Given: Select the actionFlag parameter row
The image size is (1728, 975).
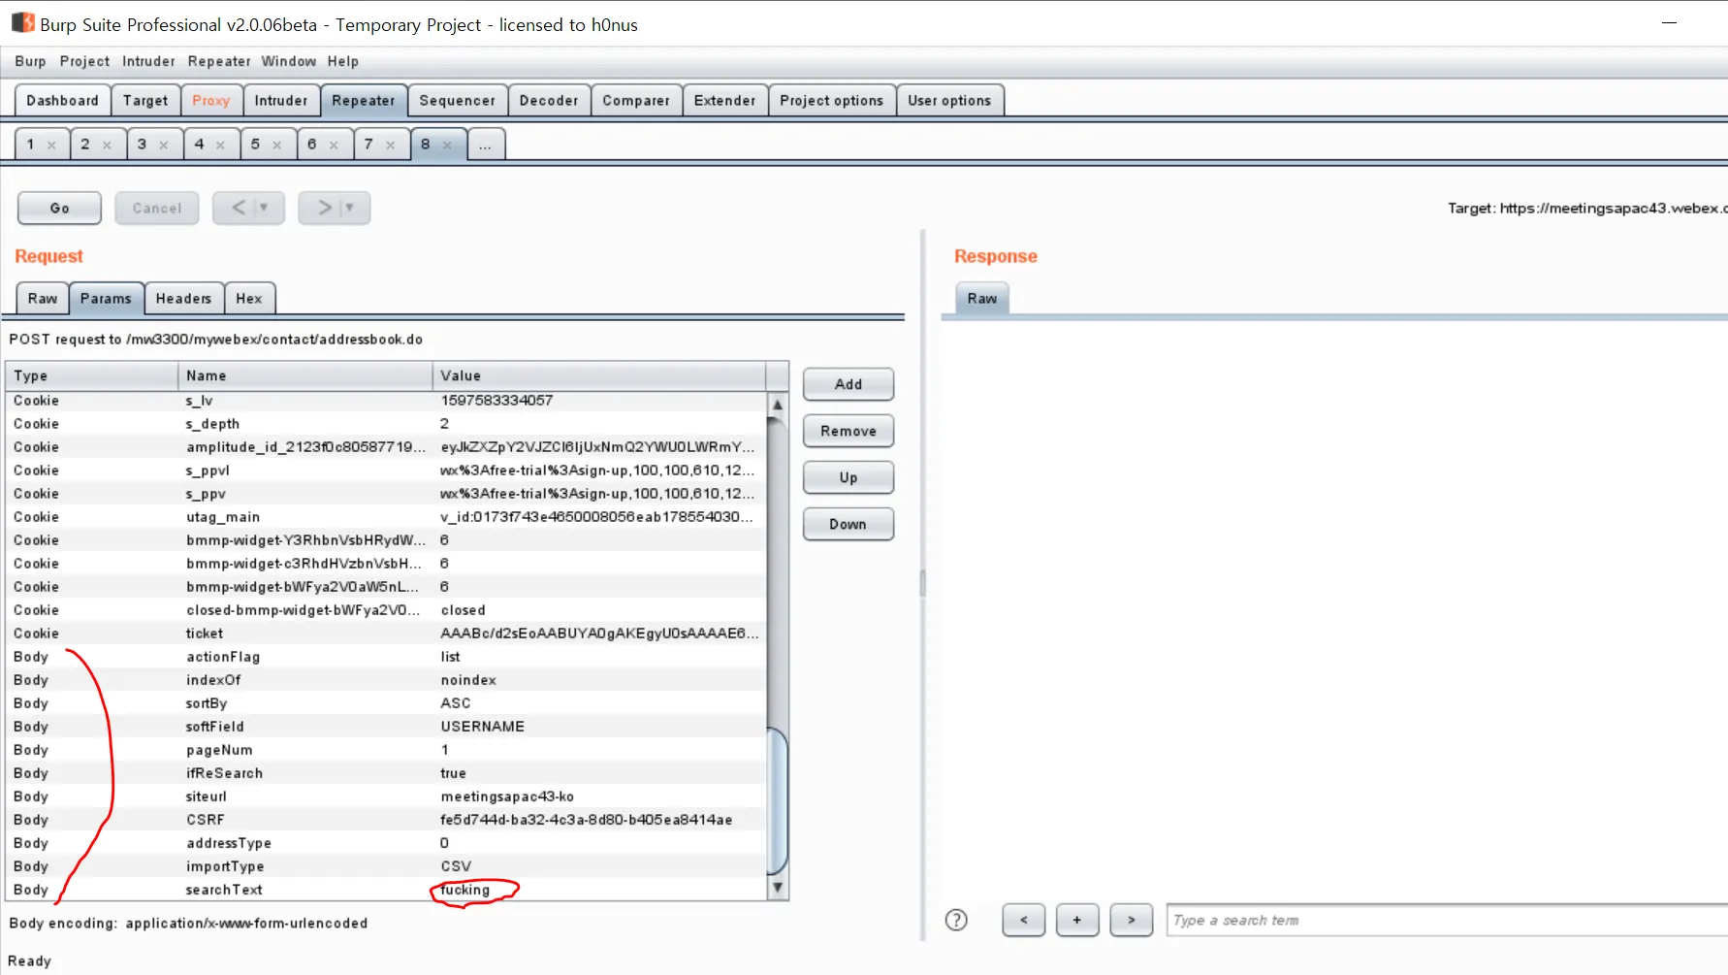Looking at the screenshot, I should point(386,657).
